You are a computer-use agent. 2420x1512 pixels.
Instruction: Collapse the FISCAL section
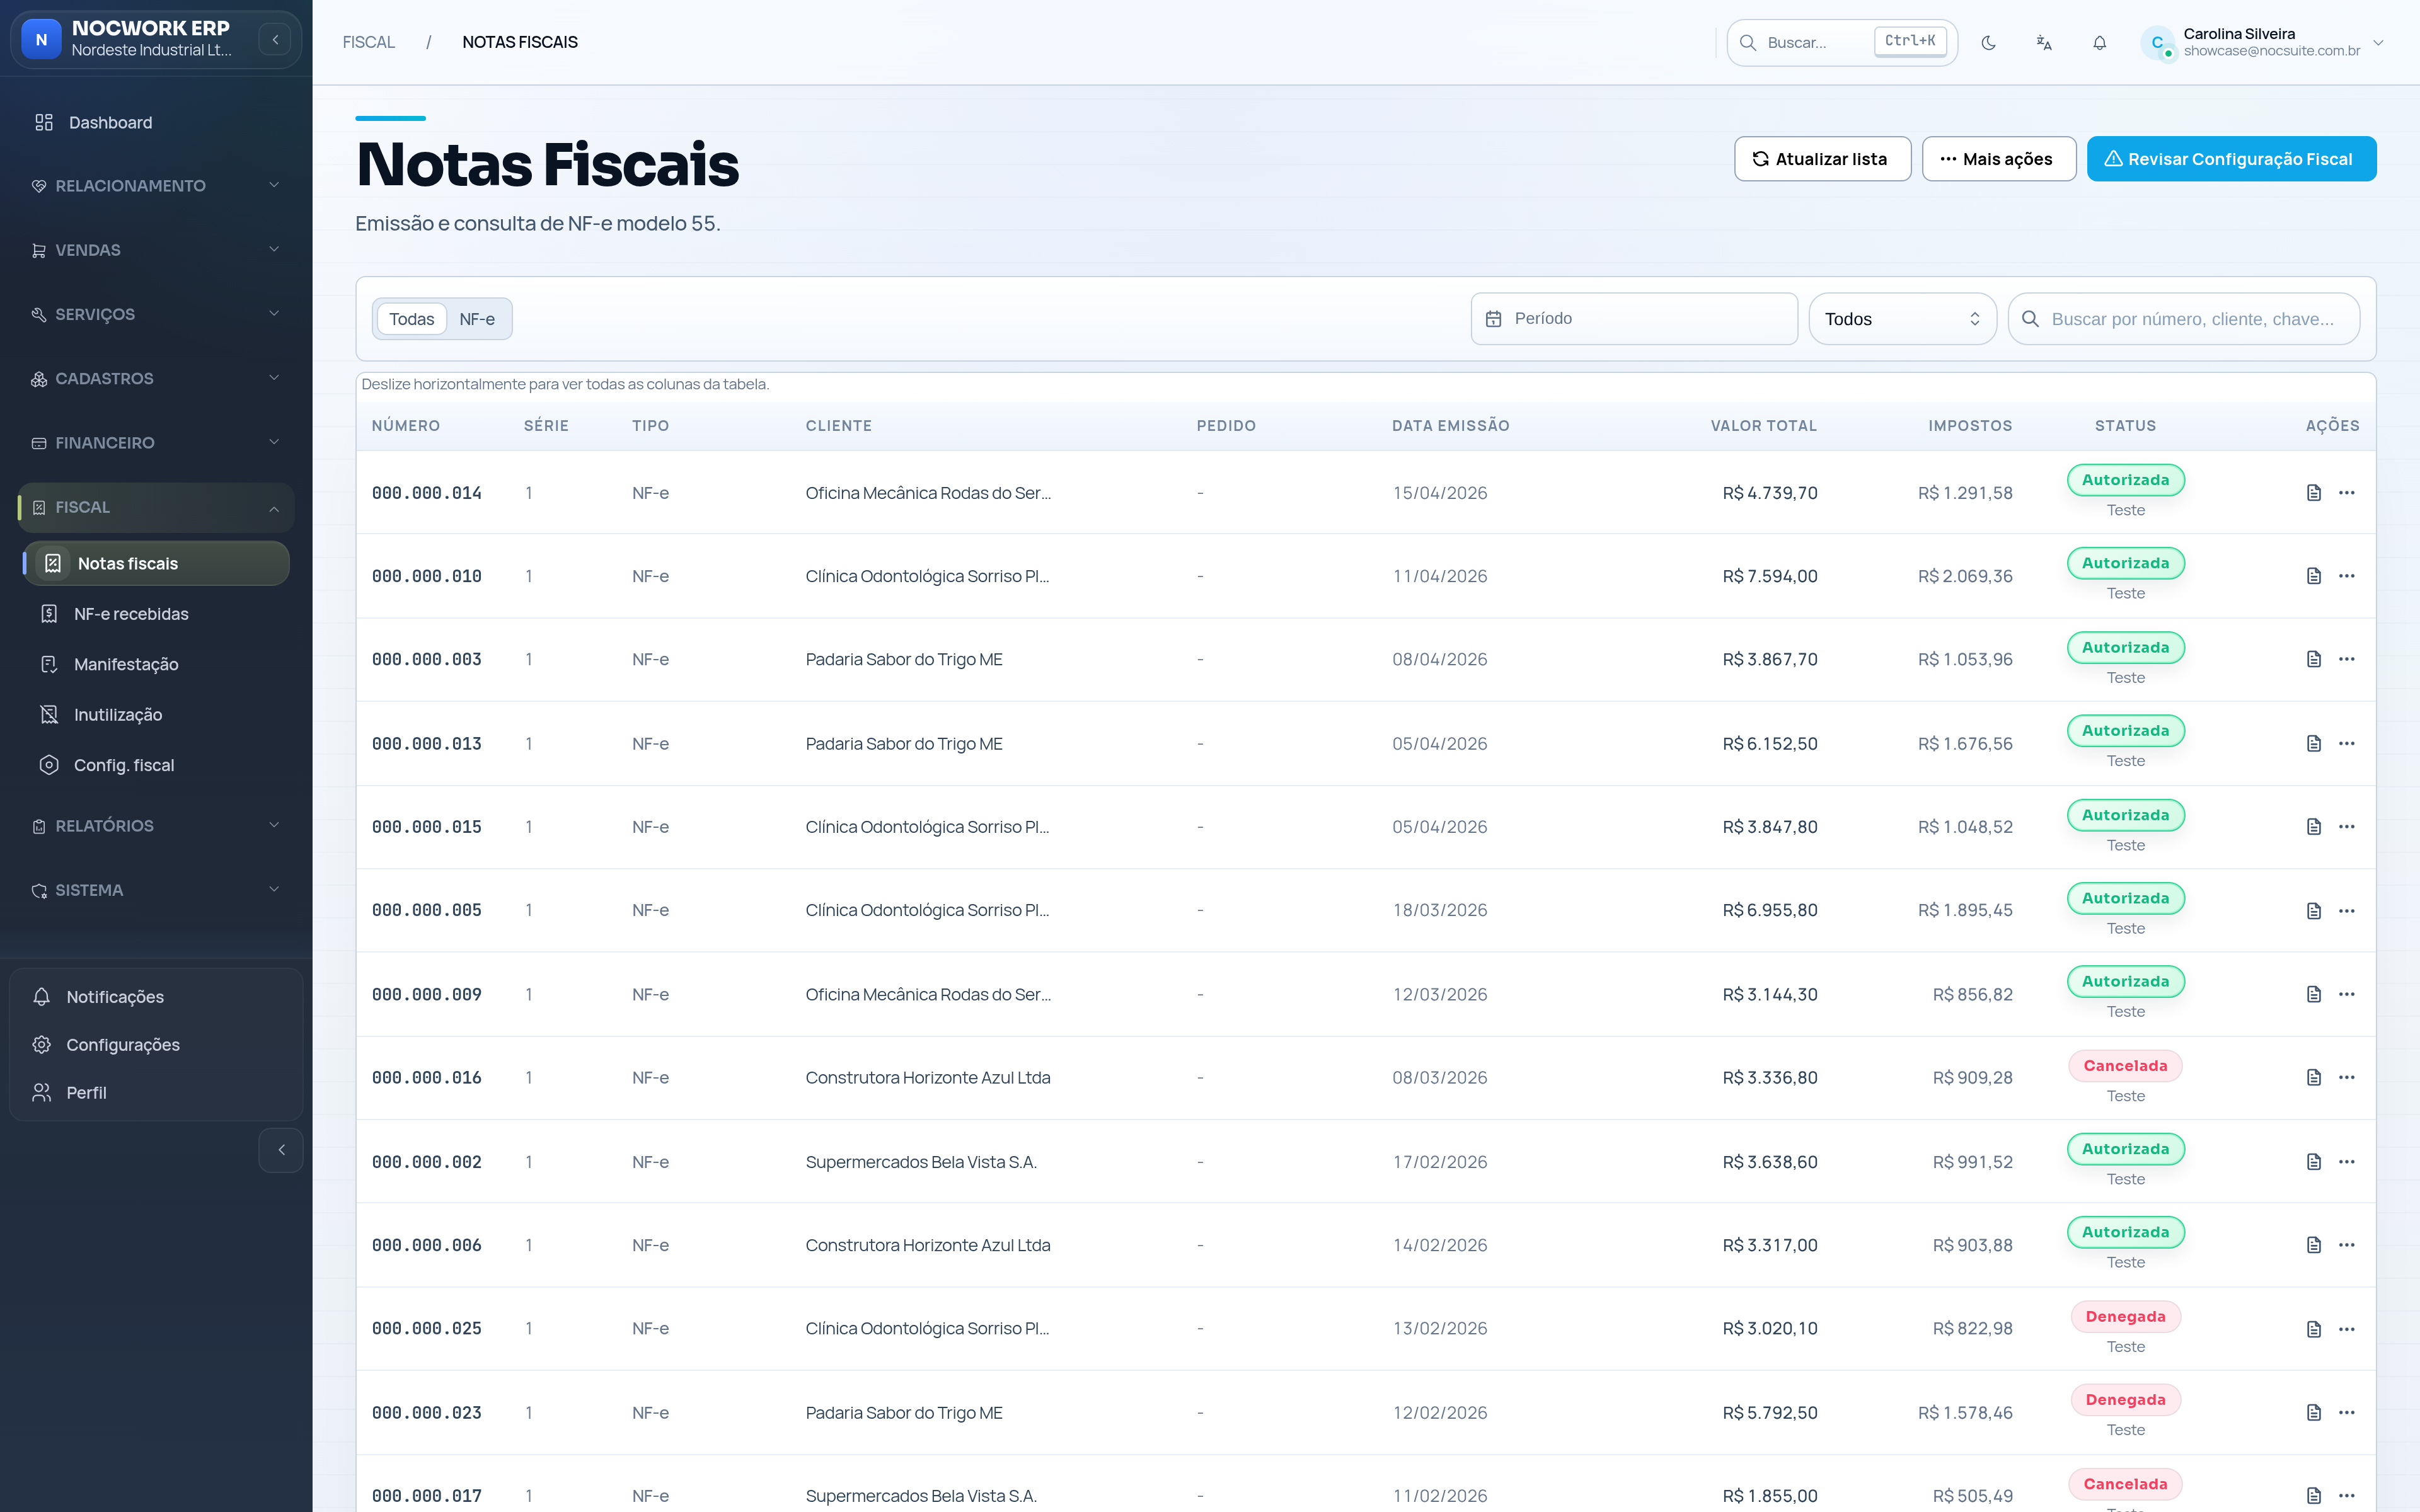coord(155,507)
